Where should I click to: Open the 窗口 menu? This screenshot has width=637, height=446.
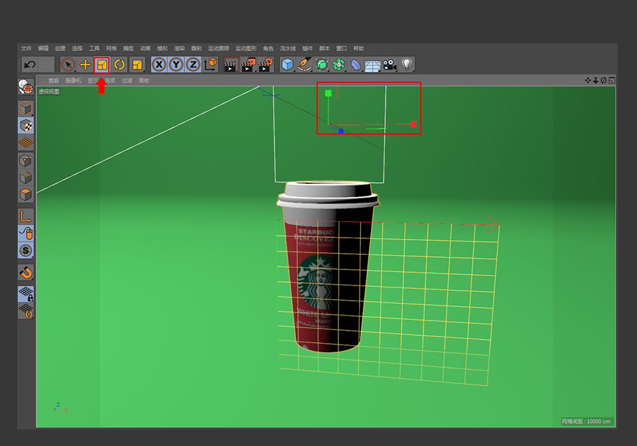342,48
